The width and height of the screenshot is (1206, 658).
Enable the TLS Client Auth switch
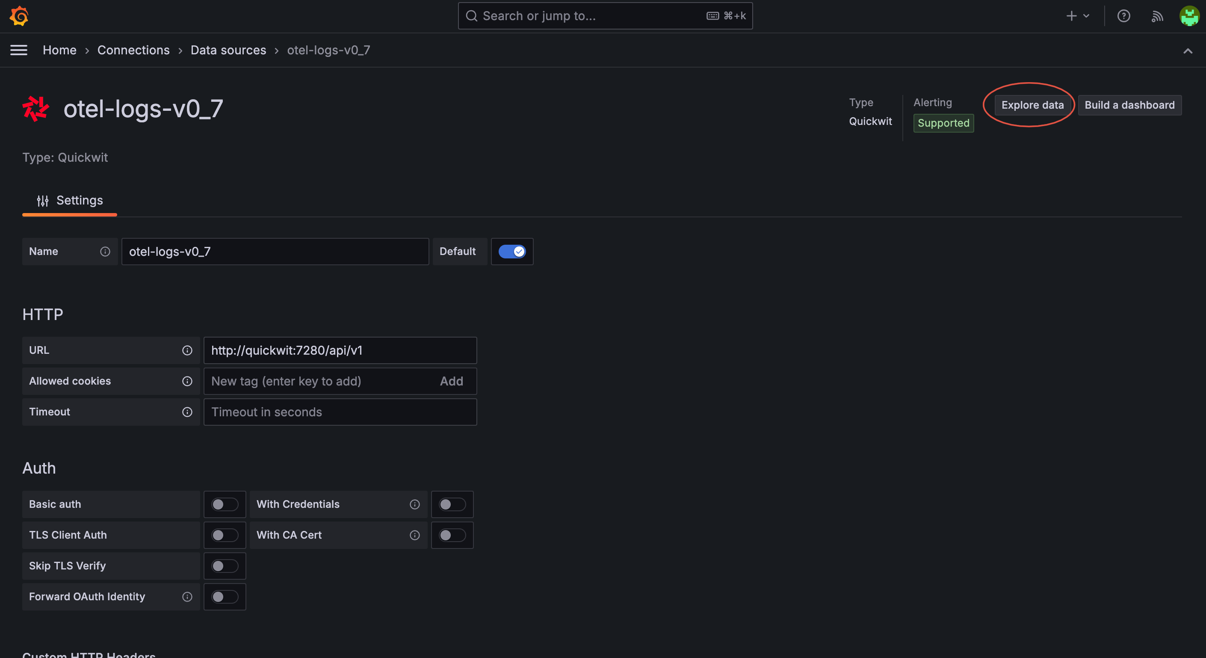click(x=225, y=535)
